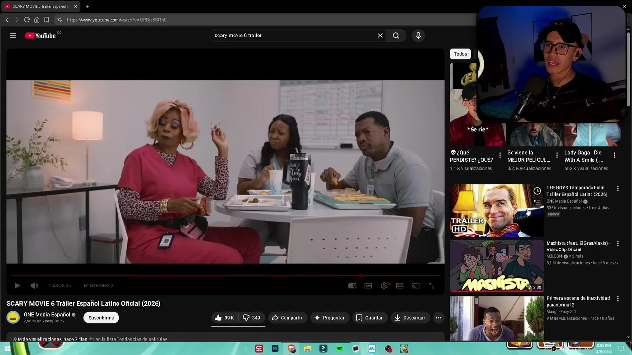Viewport: 632px width, 355px height.
Task: Open Spotify from the taskbar
Action: point(340,349)
